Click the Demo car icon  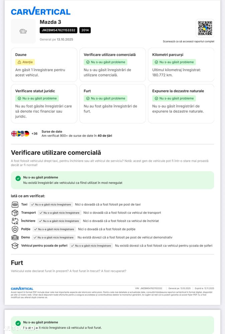(15, 237)
